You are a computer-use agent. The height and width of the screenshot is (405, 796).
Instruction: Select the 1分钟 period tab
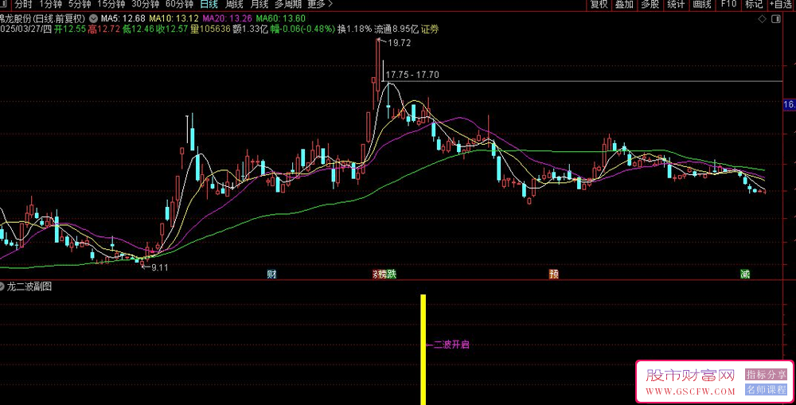click(50, 5)
